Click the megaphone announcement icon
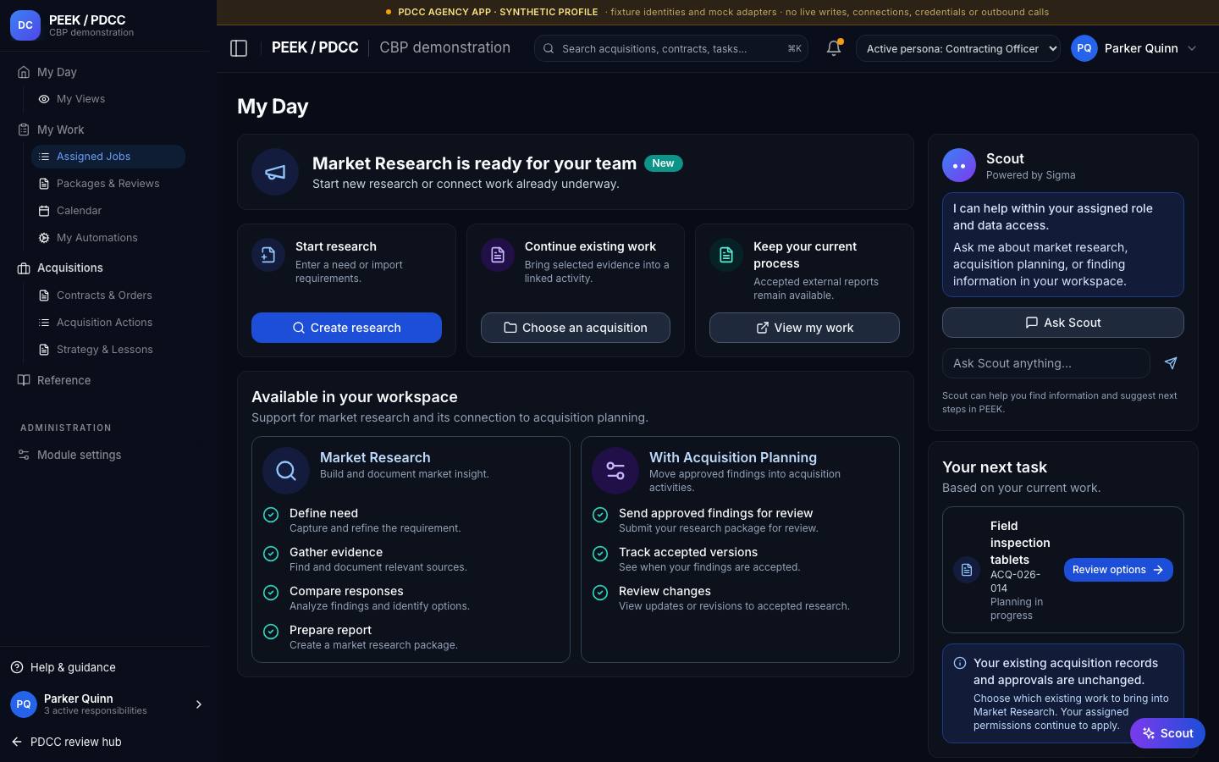The width and height of the screenshot is (1219, 762). [x=275, y=172]
